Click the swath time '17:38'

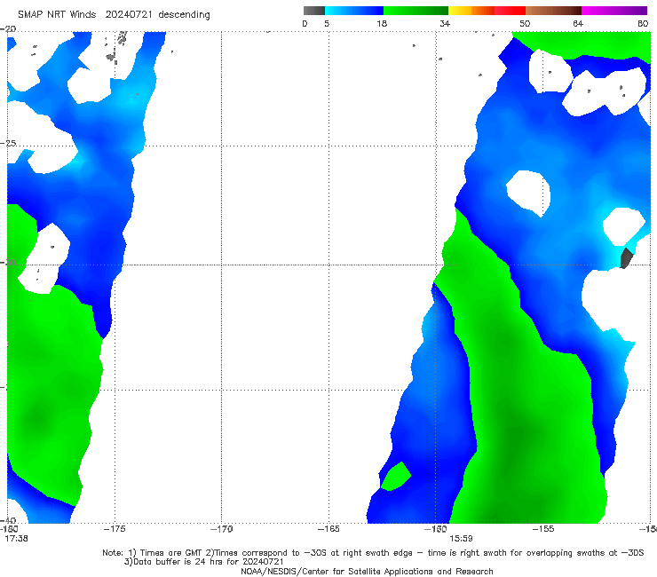16,539
